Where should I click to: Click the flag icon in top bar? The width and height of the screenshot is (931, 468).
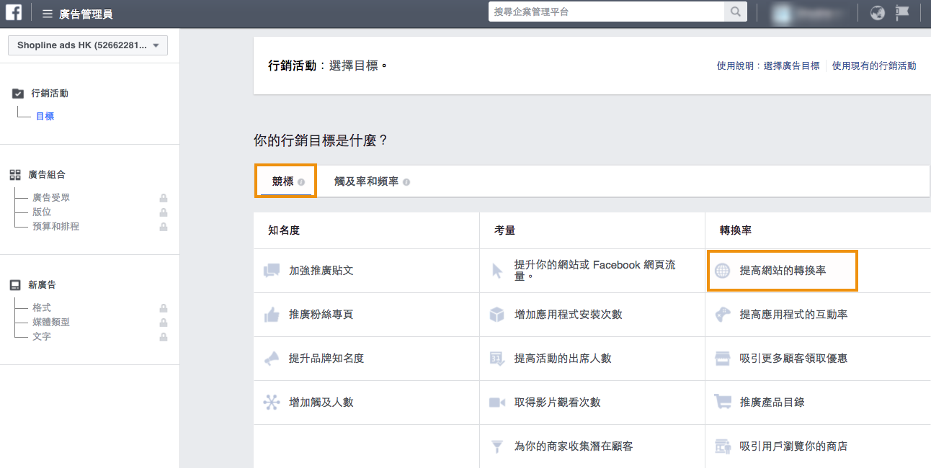click(902, 12)
